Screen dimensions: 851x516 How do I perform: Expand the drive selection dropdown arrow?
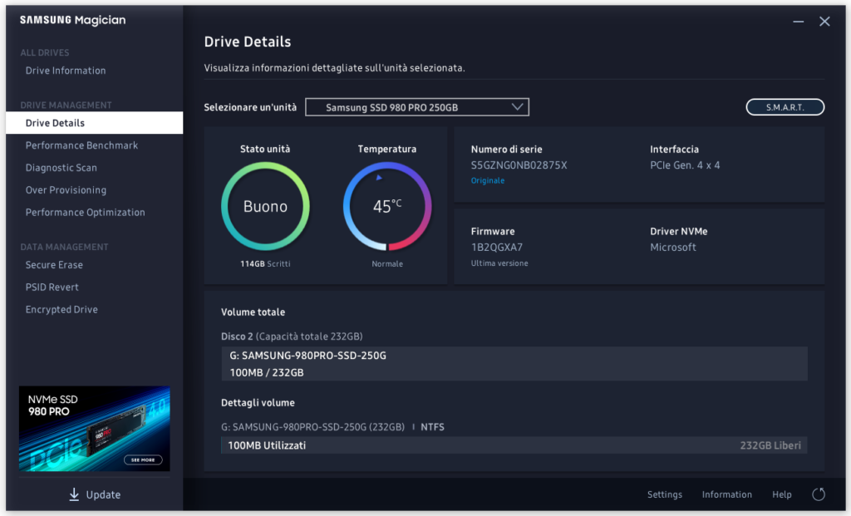(x=517, y=107)
